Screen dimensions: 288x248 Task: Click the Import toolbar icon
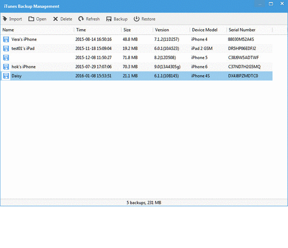pyautogui.click(x=5, y=19)
